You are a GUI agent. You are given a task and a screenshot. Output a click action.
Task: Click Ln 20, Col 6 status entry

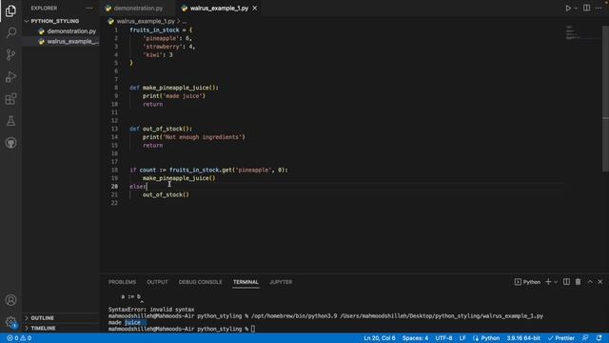coord(380,338)
